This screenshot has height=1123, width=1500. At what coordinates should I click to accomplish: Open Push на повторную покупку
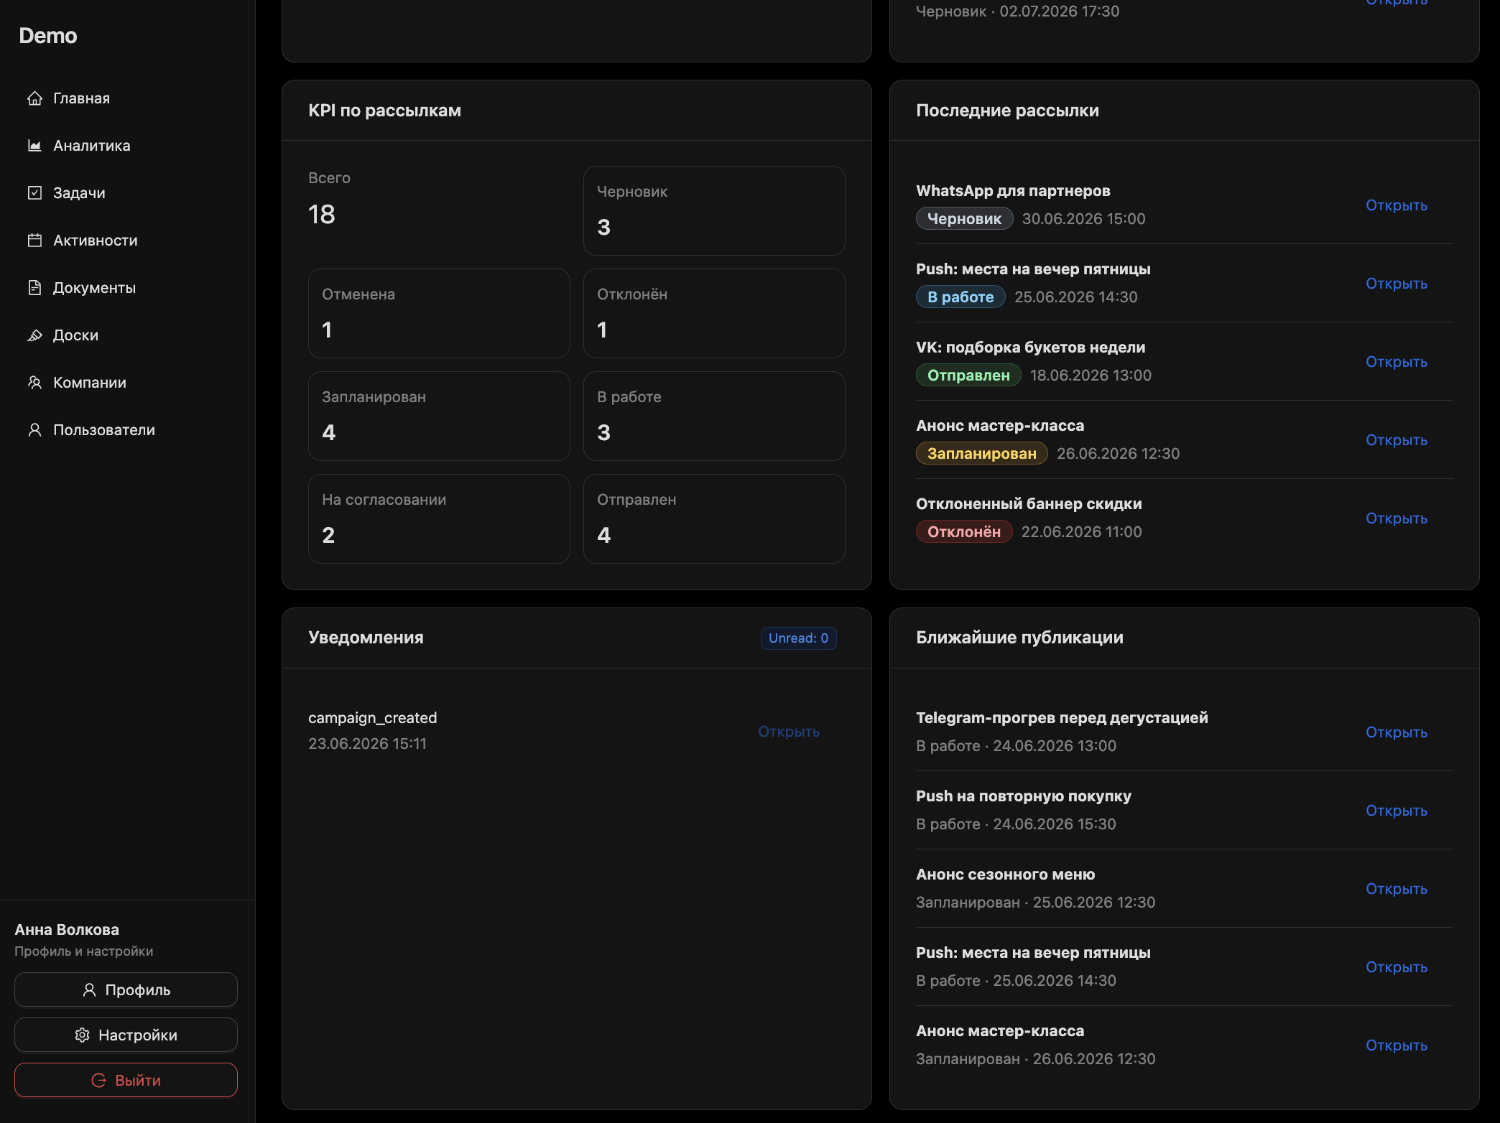pos(1397,811)
